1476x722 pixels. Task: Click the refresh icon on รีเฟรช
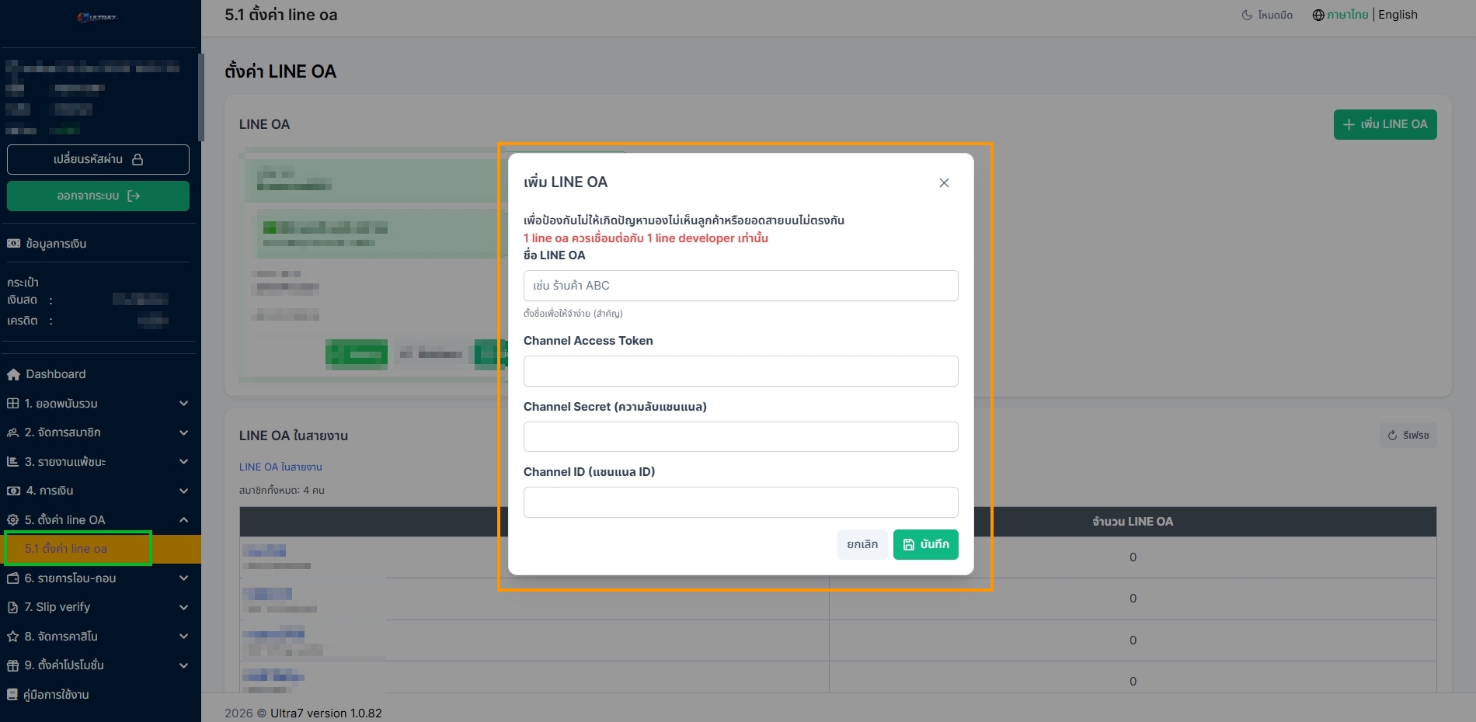coord(1392,436)
